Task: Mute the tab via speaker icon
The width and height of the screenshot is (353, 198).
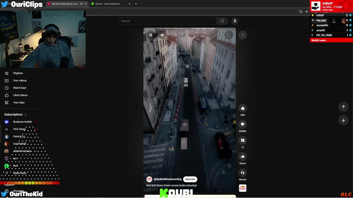Action: pyautogui.click(x=81, y=4)
